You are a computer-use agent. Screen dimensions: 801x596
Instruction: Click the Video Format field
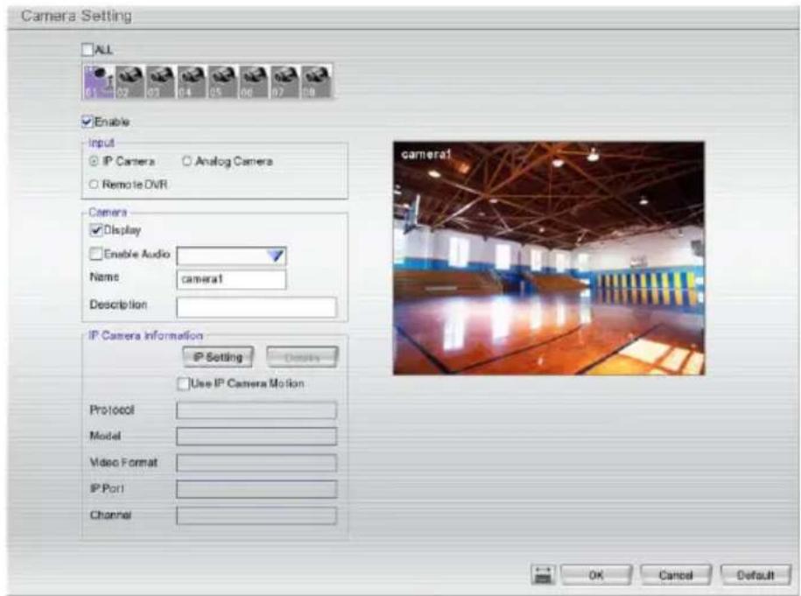pyautogui.click(x=256, y=463)
